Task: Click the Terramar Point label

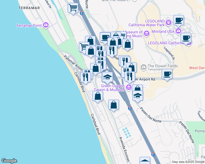Action: pos(29,25)
